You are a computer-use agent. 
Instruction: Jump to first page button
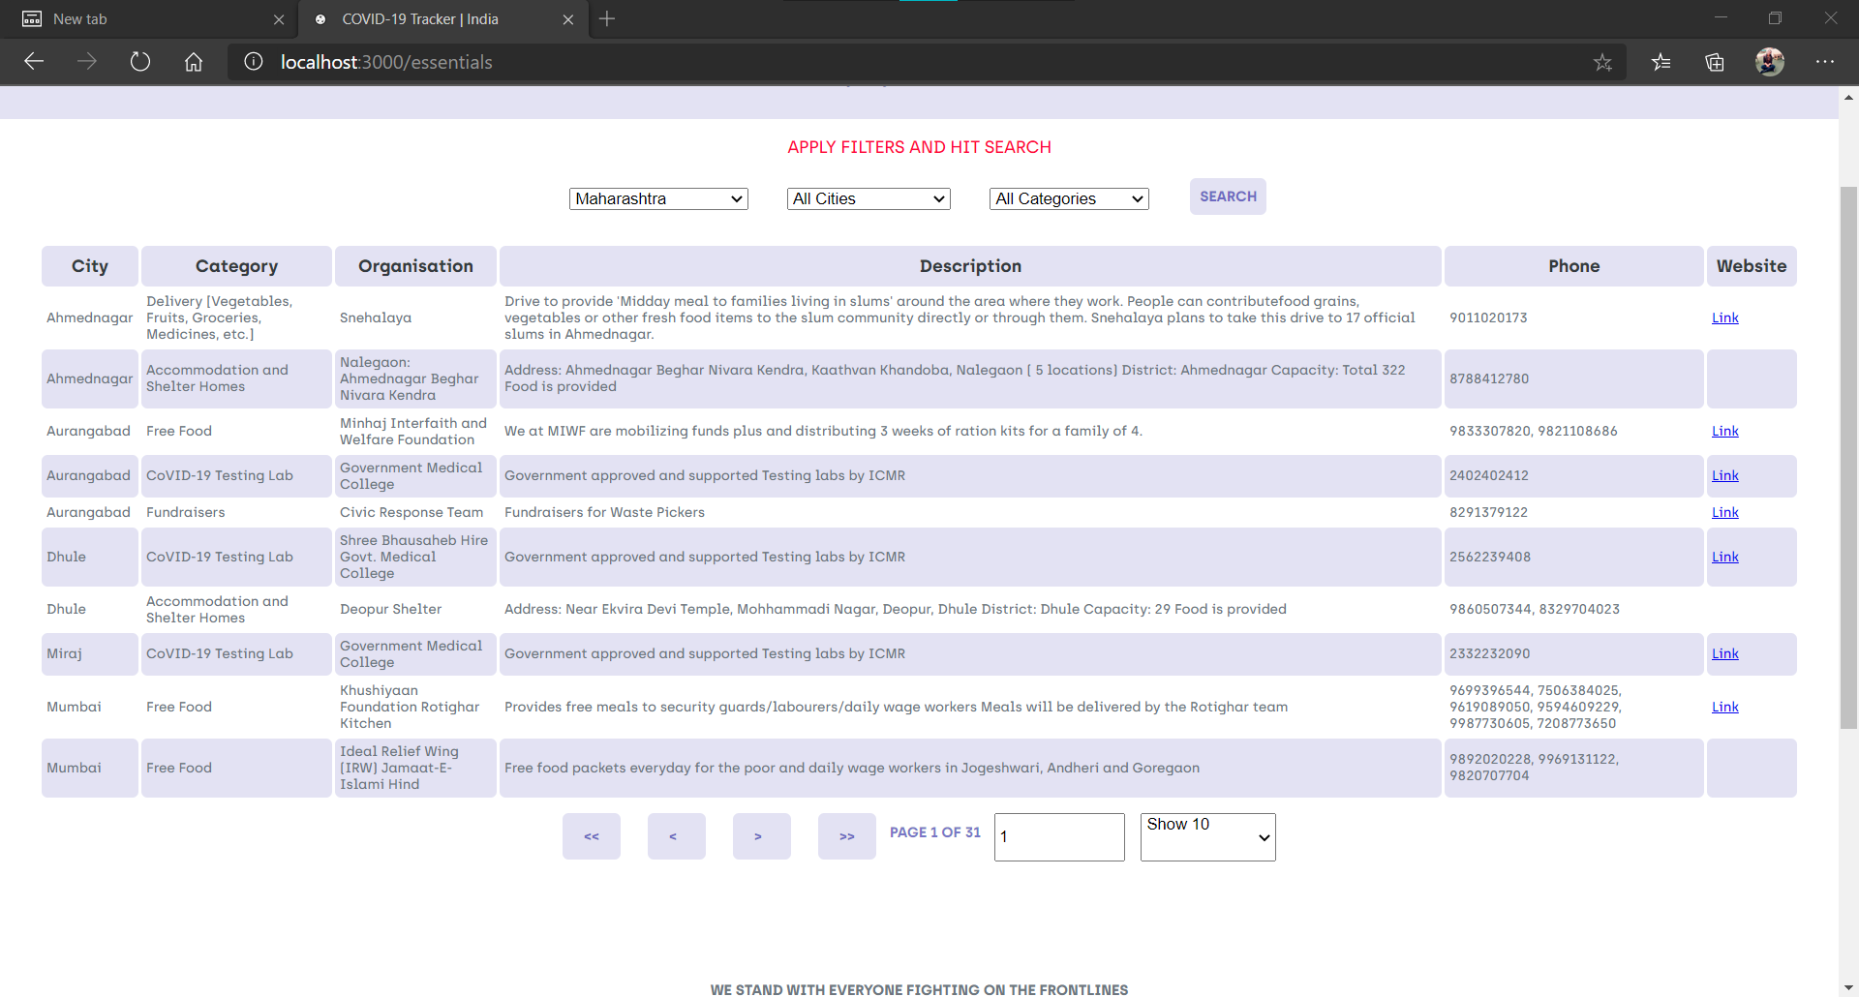point(592,836)
